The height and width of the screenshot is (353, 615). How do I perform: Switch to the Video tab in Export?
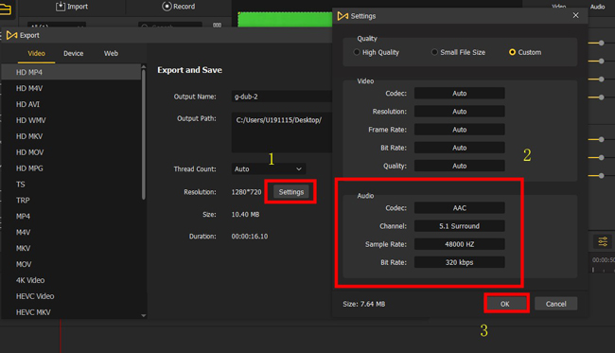click(x=36, y=53)
